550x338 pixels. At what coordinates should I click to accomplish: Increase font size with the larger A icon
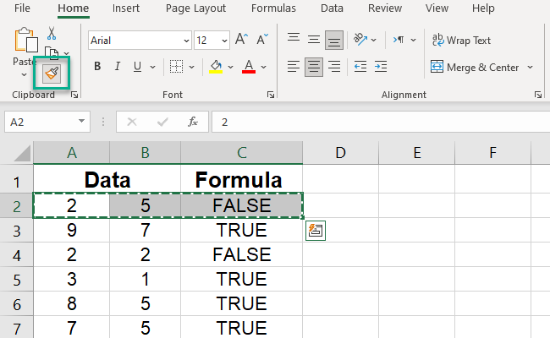pos(241,40)
